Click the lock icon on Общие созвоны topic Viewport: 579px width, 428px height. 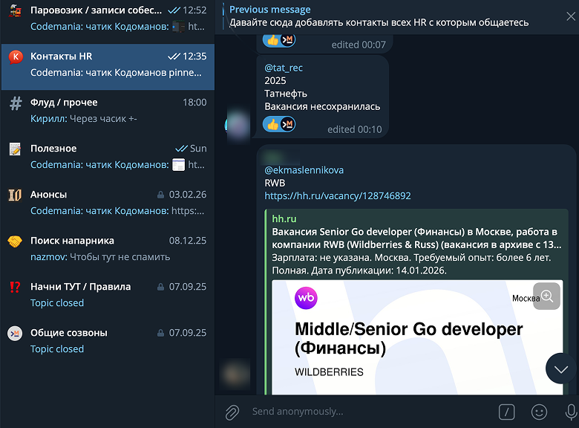point(160,333)
